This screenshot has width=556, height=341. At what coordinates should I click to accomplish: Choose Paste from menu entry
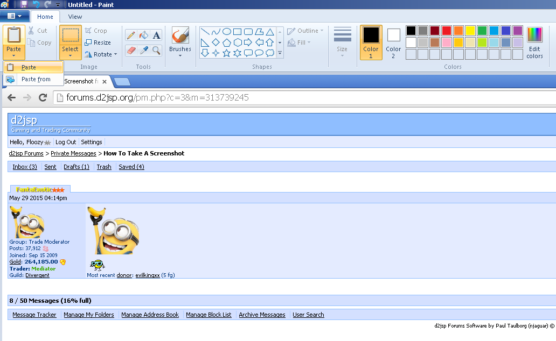pos(34,79)
